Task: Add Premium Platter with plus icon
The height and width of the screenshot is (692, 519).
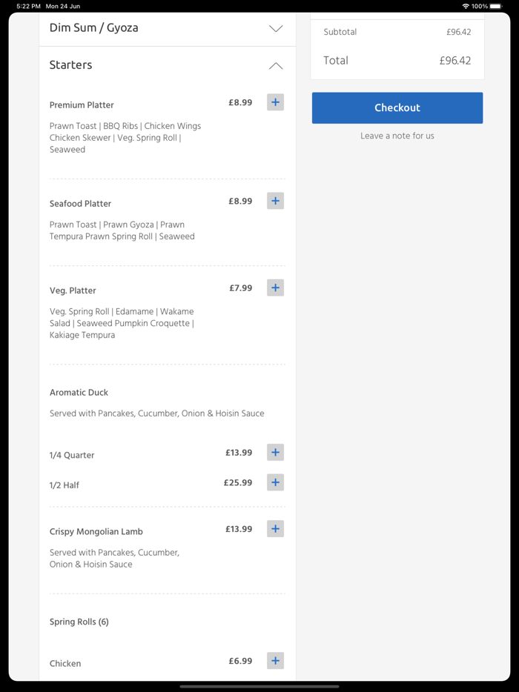Action: point(275,102)
